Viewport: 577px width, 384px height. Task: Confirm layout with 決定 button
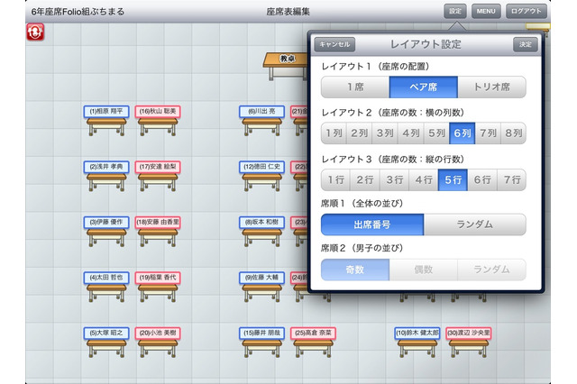(526, 44)
